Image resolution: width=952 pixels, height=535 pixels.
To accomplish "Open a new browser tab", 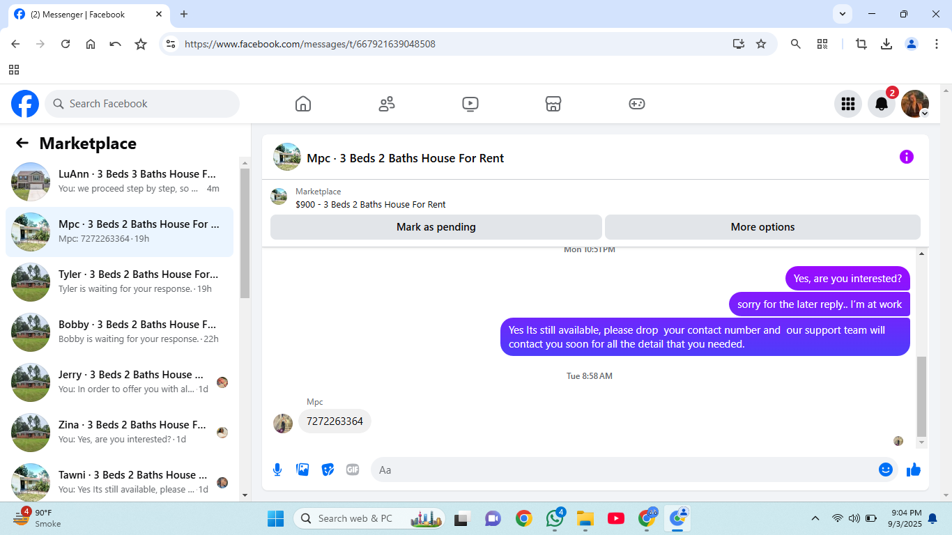I will pos(184,14).
